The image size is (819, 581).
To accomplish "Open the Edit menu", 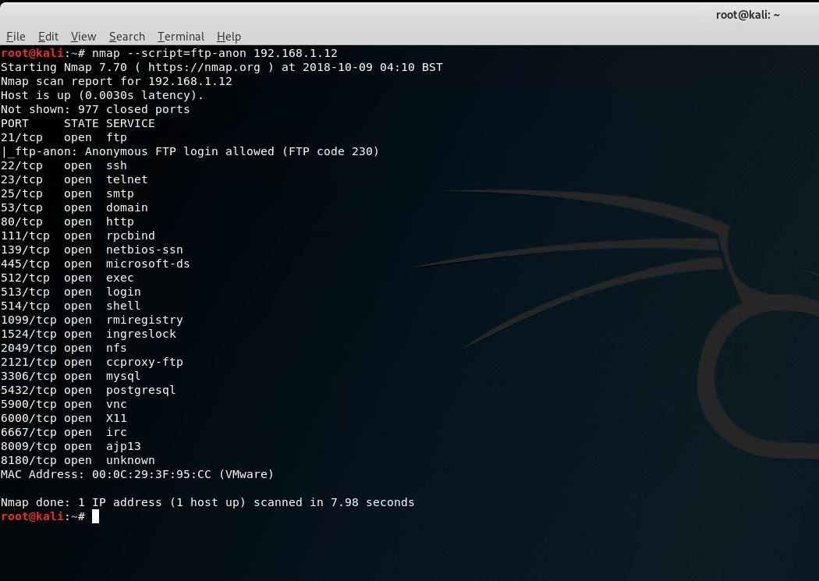I will 48,37.
